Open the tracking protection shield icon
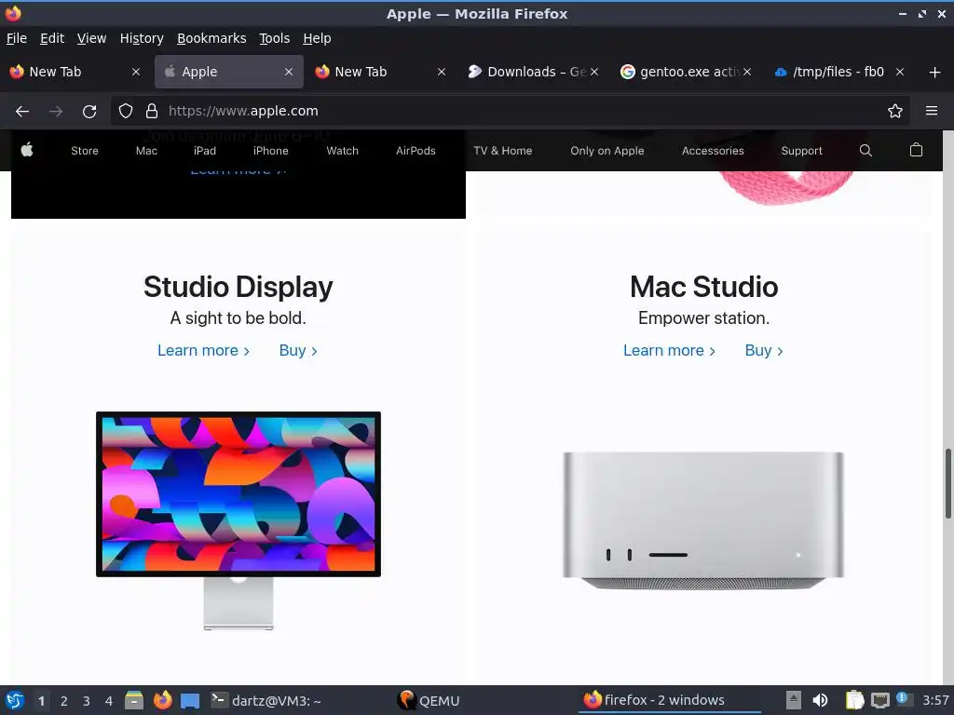Image resolution: width=954 pixels, height=715 pixels. point(126,111)
